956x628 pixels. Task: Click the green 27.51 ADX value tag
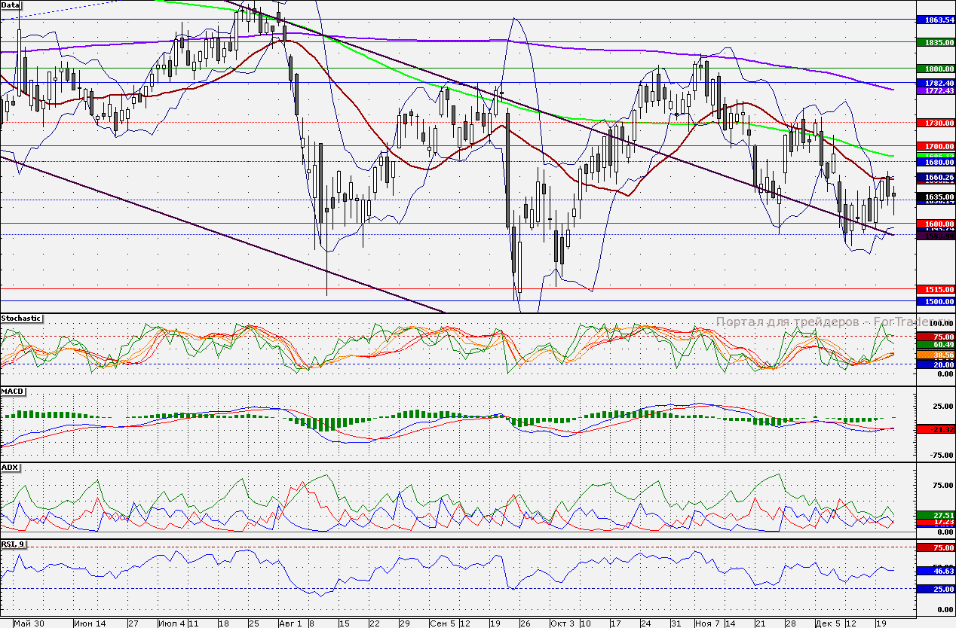(934, 515)
